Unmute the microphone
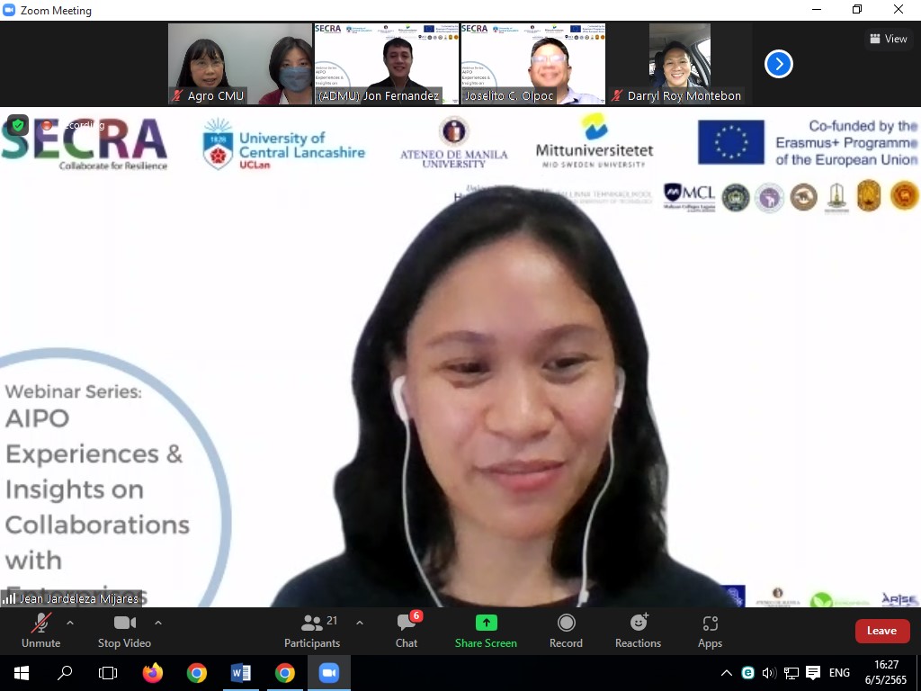 41,631
